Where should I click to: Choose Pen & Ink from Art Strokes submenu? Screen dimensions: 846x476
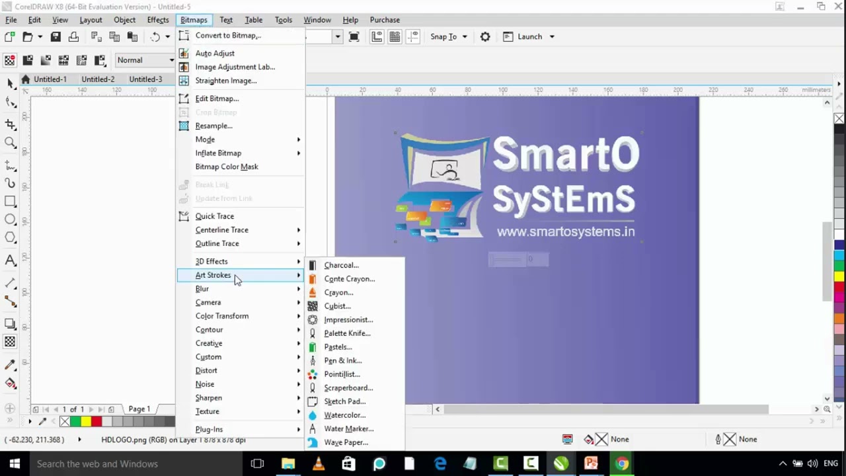[x=354, y=360]
